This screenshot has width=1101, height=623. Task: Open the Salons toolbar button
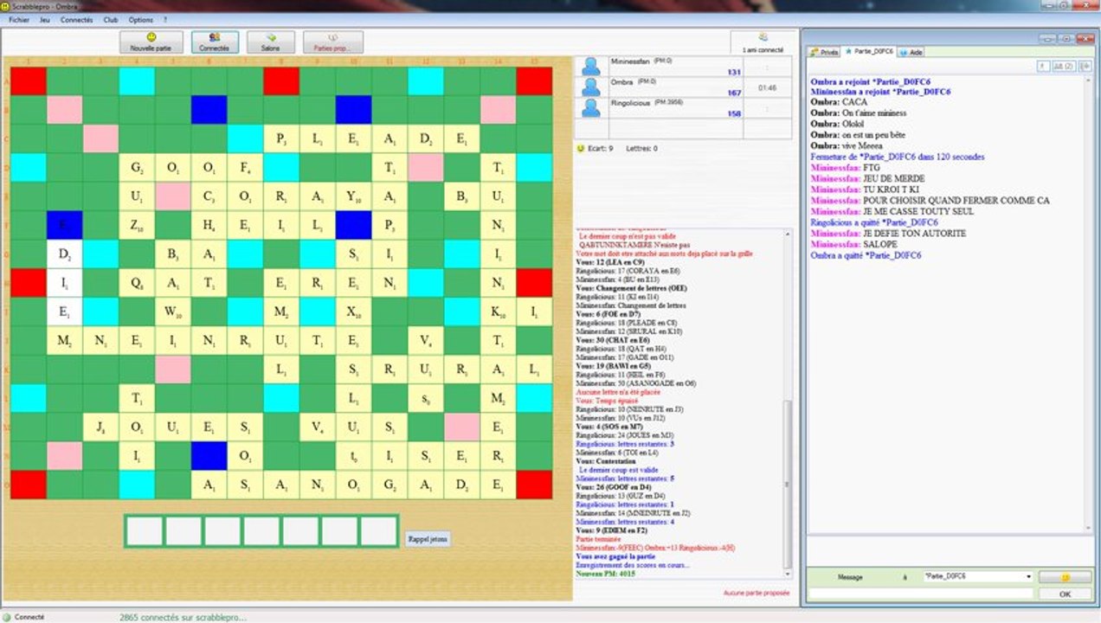click(x=271, y=42)
